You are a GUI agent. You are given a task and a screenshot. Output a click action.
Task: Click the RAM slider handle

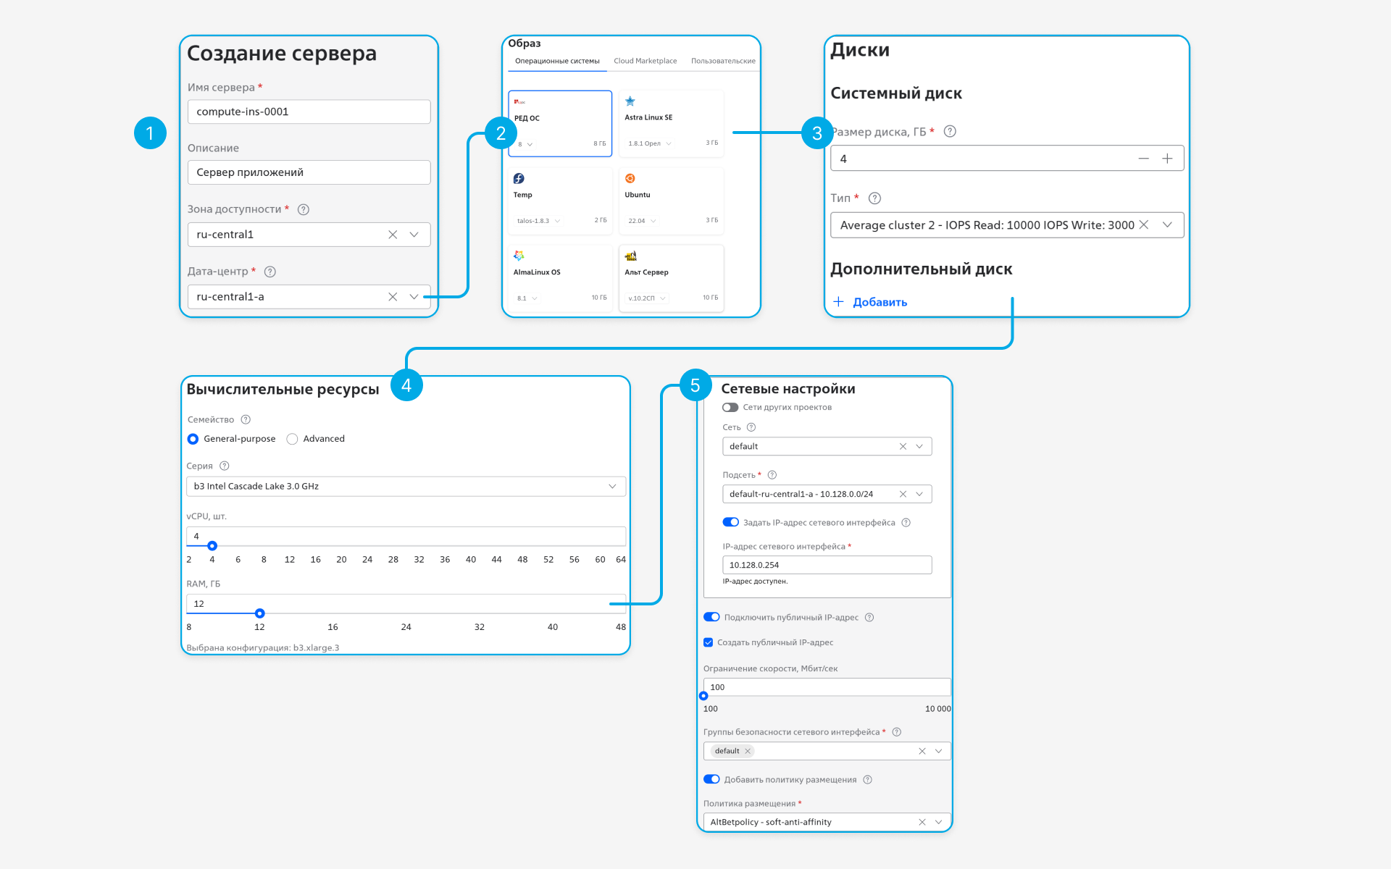click(259, 613)
